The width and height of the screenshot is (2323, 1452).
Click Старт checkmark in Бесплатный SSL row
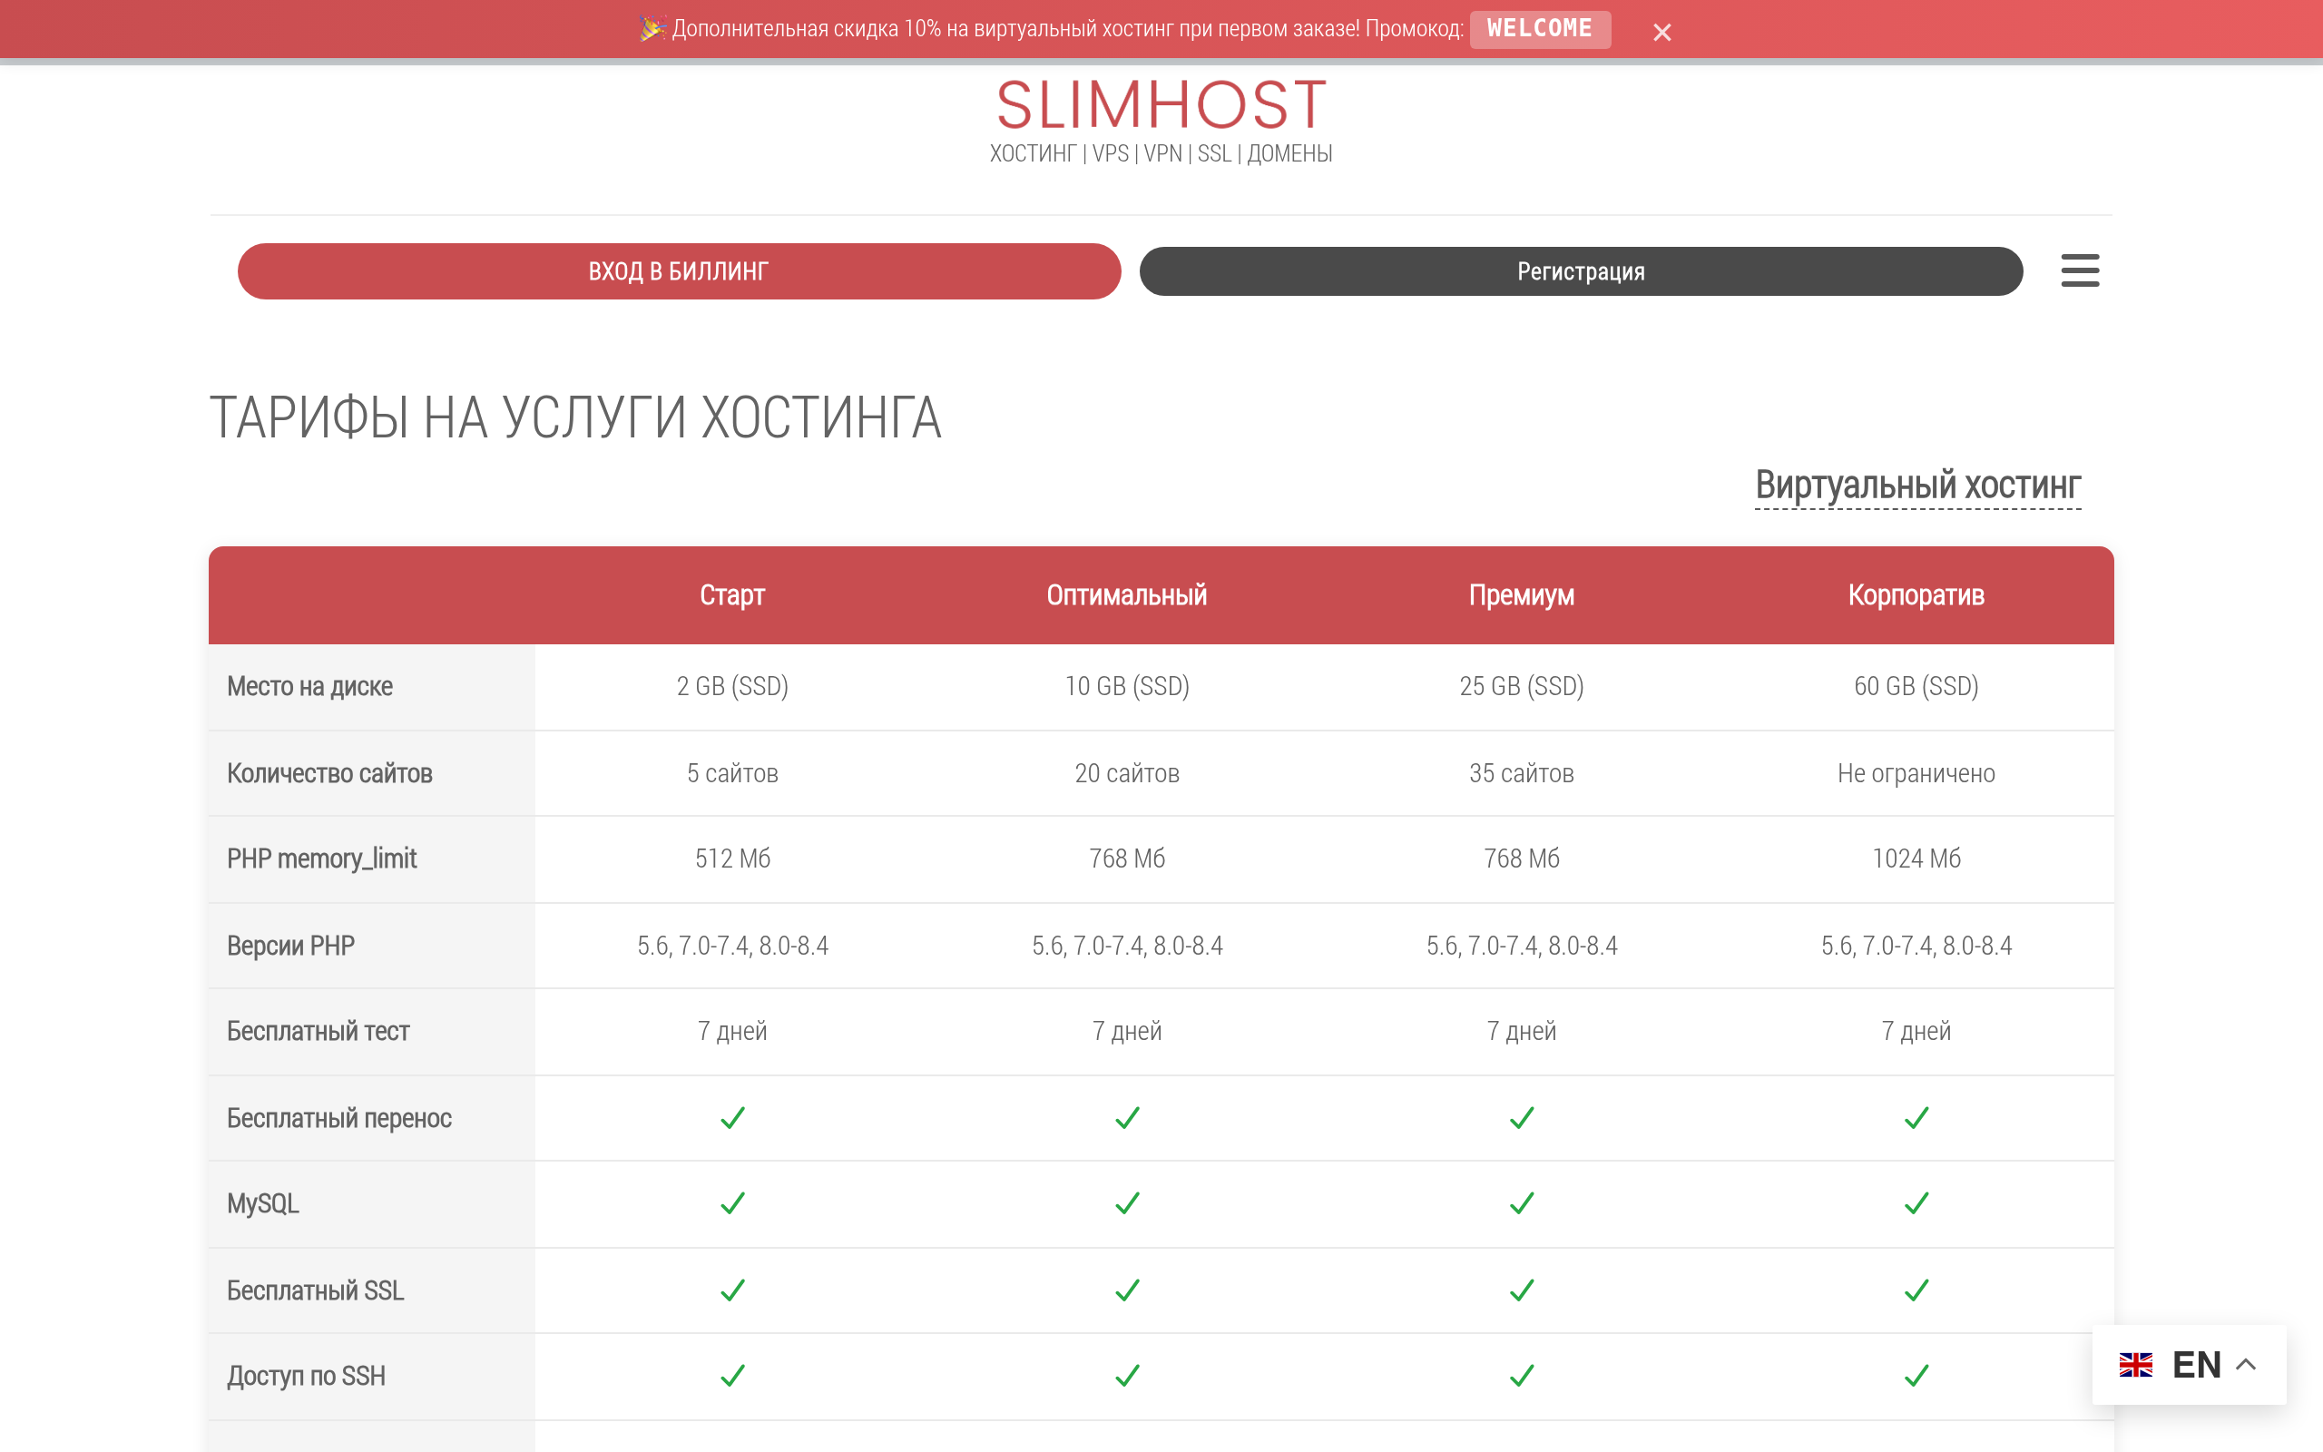732,1290
